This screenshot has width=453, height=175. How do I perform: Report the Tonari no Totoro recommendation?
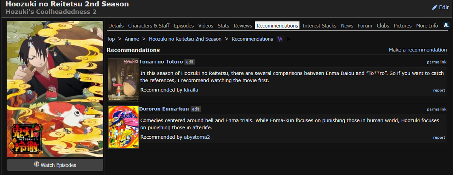click(439, 90)
